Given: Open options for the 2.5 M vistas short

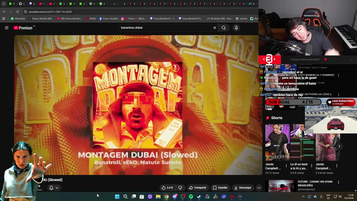Looking at the screenshot, I should click(337, 166).
